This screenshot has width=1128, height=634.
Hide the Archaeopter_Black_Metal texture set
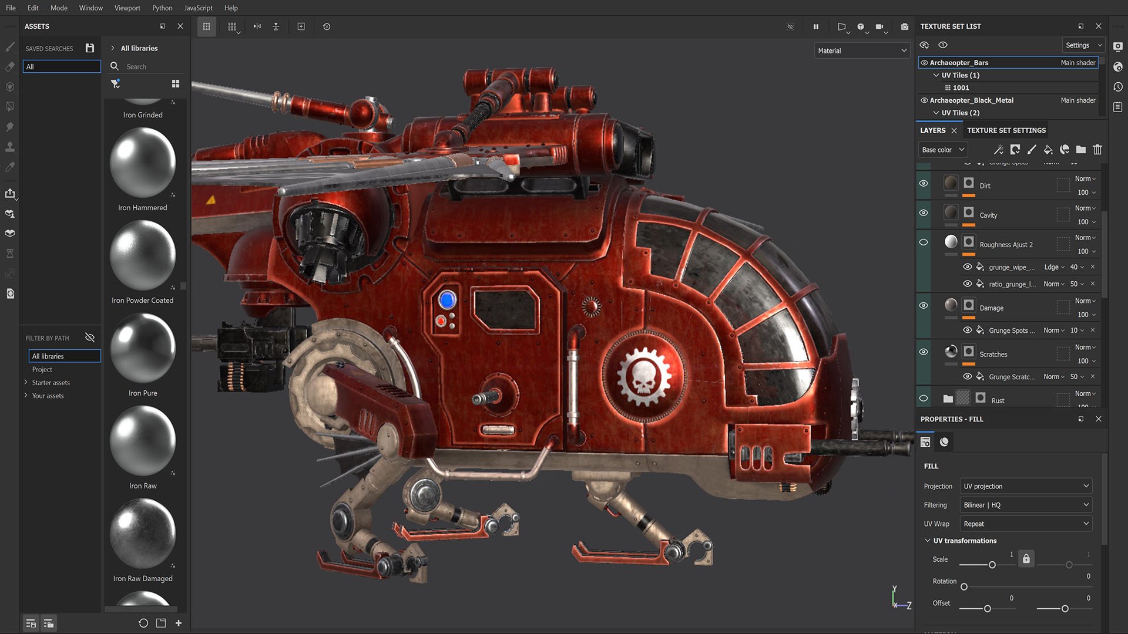click(924, 100)
